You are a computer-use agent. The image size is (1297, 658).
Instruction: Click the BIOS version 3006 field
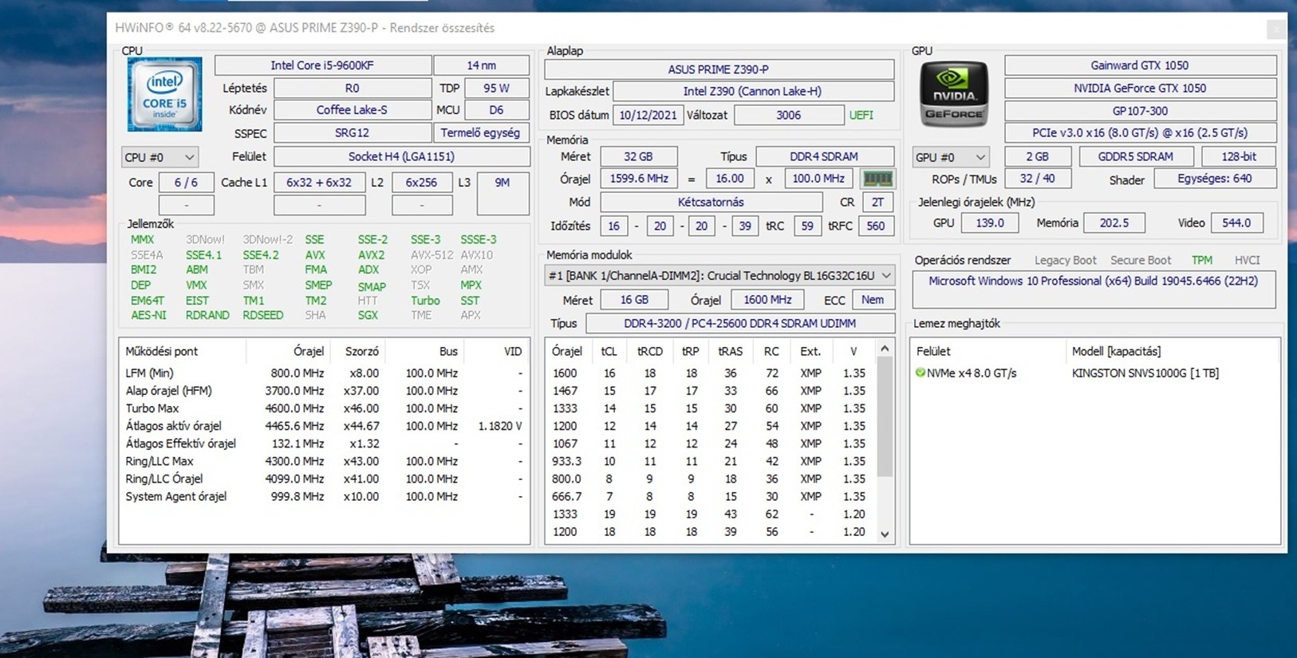tap(788, 115)
